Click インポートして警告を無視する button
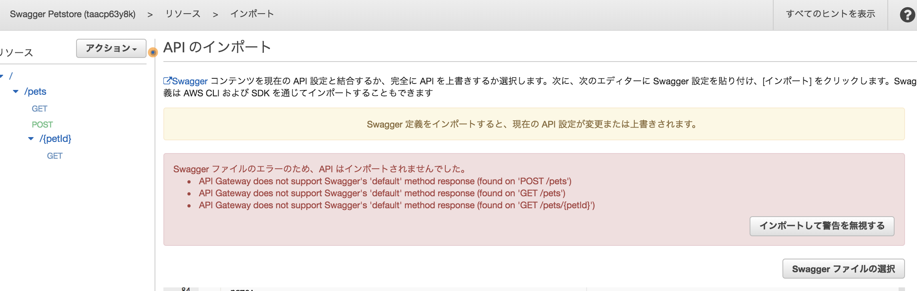The image size is (917, 291). pos(822,226)
